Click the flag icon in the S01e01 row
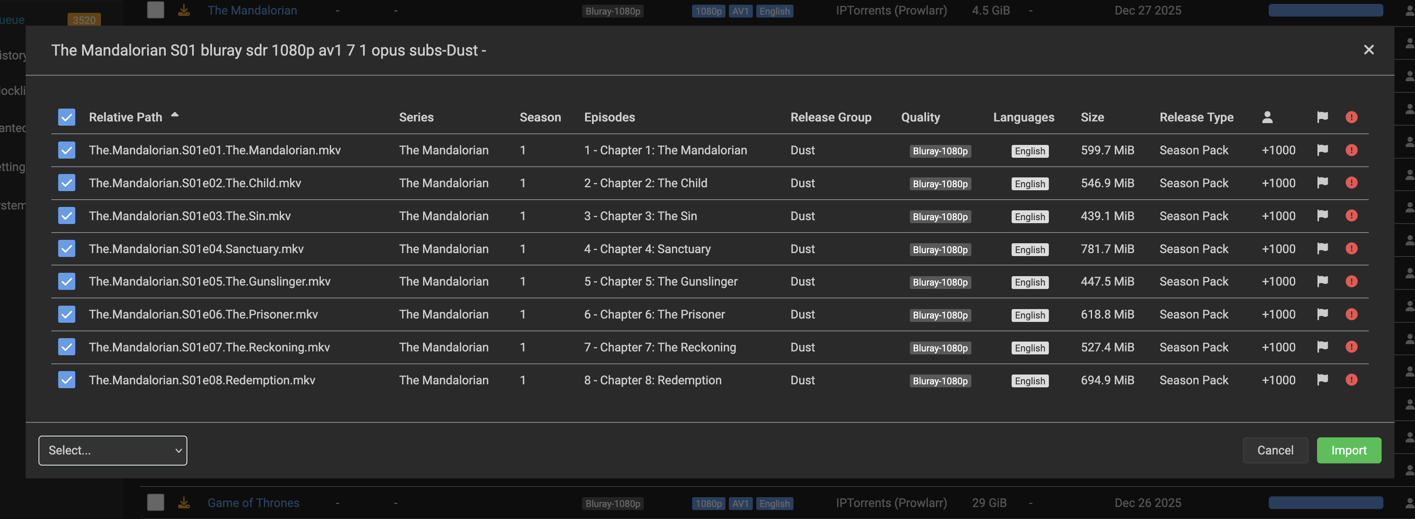 (x=1322, y=150)
